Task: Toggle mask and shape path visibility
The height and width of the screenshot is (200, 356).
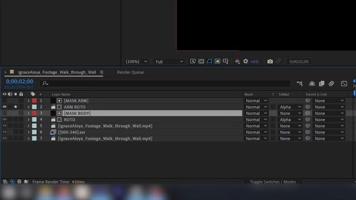Action: tap(209, 61)
